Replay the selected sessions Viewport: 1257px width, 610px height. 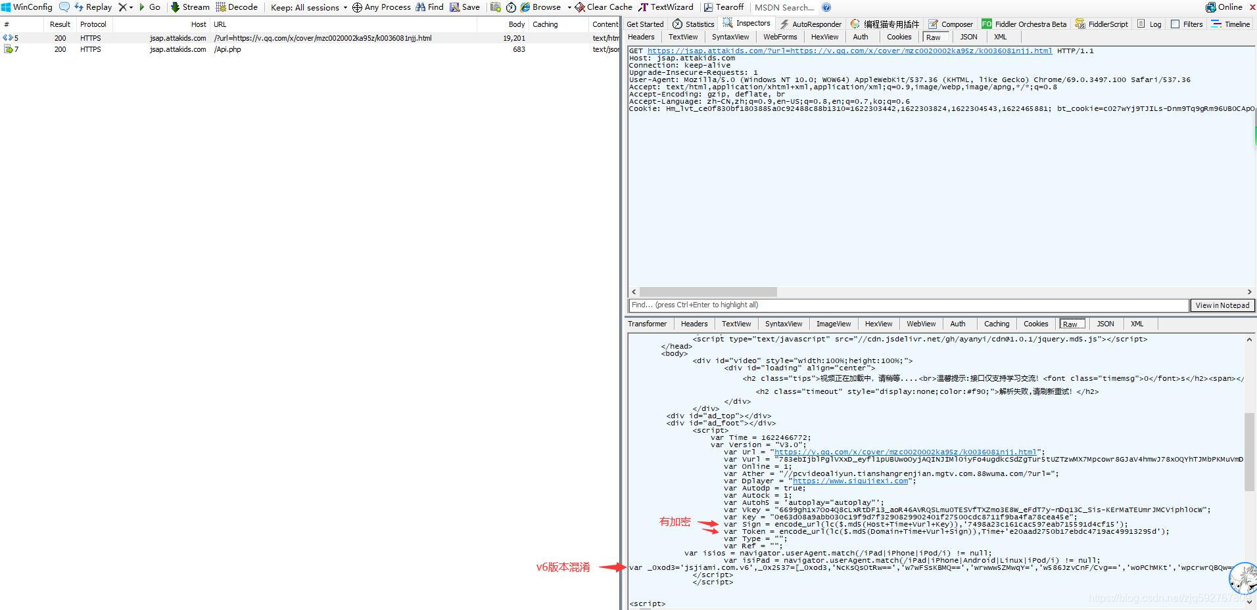[x=93, y=7]
